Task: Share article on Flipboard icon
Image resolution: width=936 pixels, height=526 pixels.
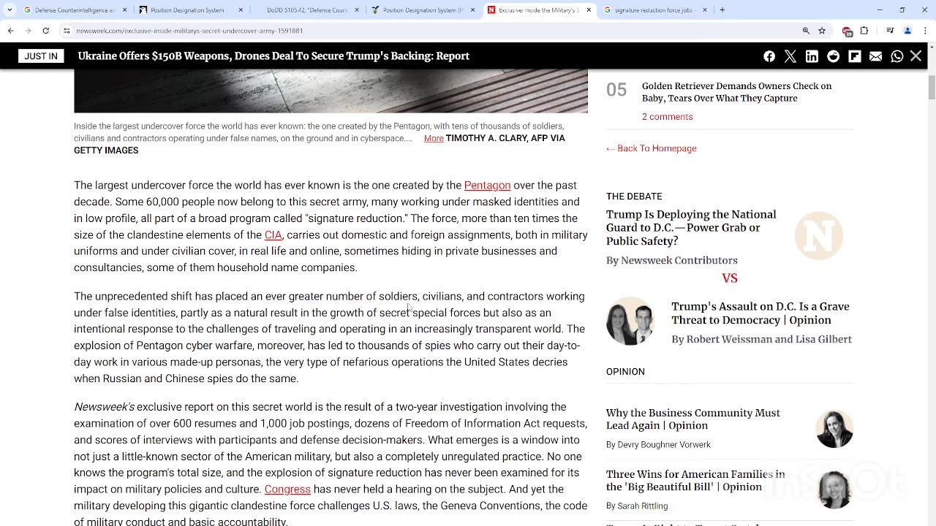Action: [x=854, y=56]
